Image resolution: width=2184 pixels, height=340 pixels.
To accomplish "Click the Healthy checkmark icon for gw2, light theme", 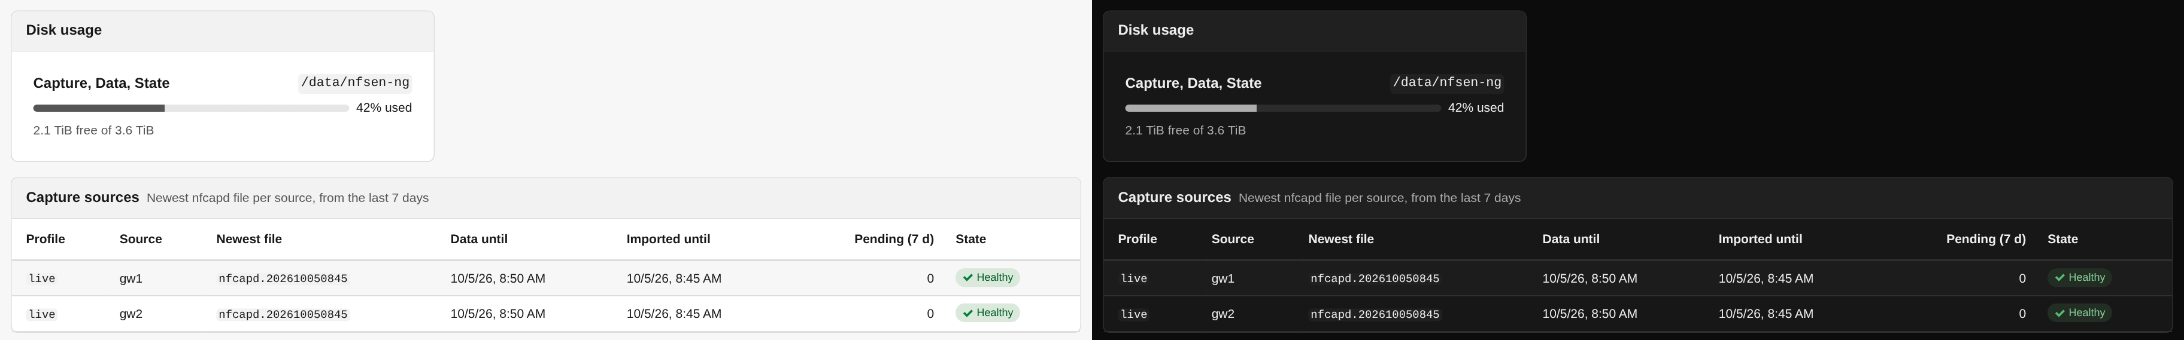I will tap(967, 313).
